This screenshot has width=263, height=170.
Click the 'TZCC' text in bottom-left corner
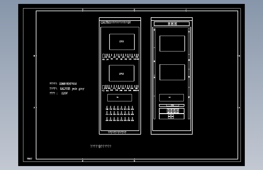pyautogui.click(x=29, y=159)
